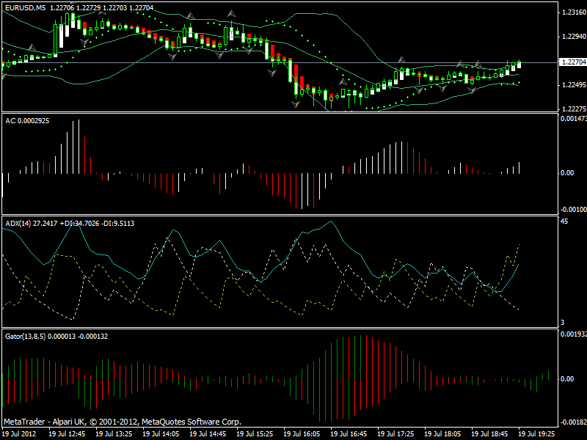Image resolution: width=587 pixels, height=440 pixels.
Task: Select the AC 0.0002925 indicator label
Action: tap(27, 121)
